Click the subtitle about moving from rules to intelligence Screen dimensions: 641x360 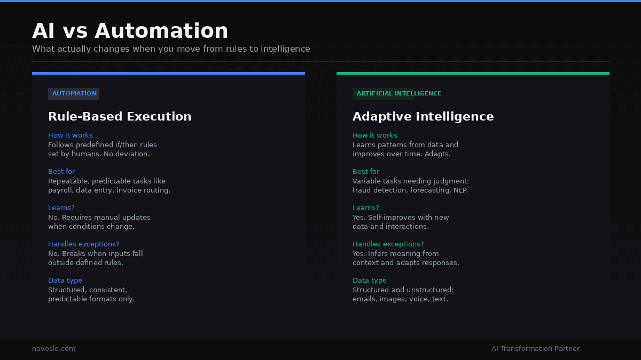point(171,49)
